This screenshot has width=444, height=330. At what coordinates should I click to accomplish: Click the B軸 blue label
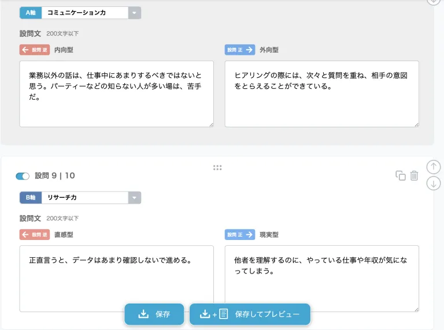31,197
